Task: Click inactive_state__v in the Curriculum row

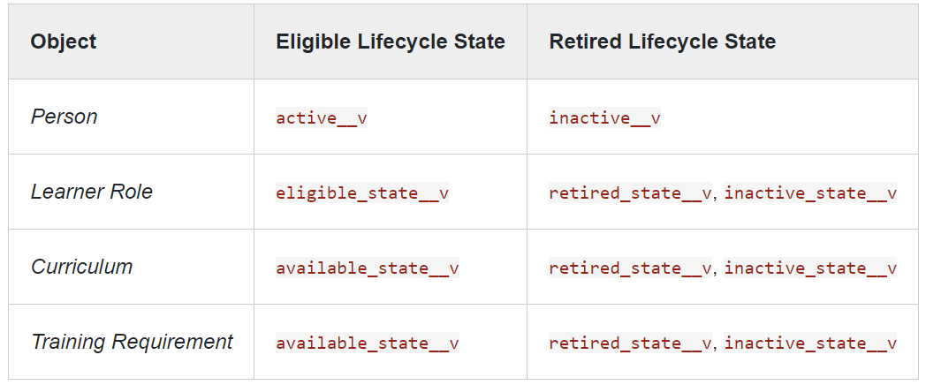Action: pyautogui.click(x=810, y=268)
